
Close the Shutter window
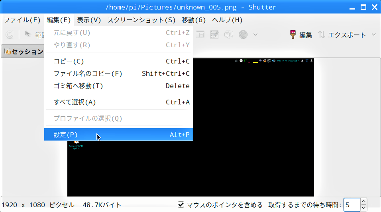click(x=375, y=7)
